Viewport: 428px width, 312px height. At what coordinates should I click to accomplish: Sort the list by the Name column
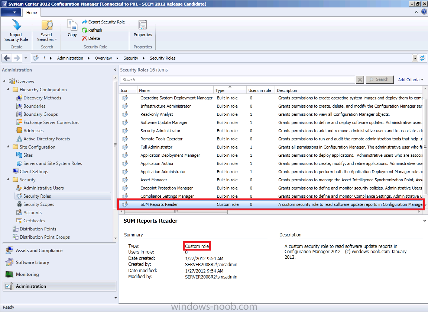(x=175, y=90)
